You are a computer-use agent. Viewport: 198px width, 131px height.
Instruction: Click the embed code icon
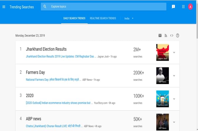coord(172,36)
